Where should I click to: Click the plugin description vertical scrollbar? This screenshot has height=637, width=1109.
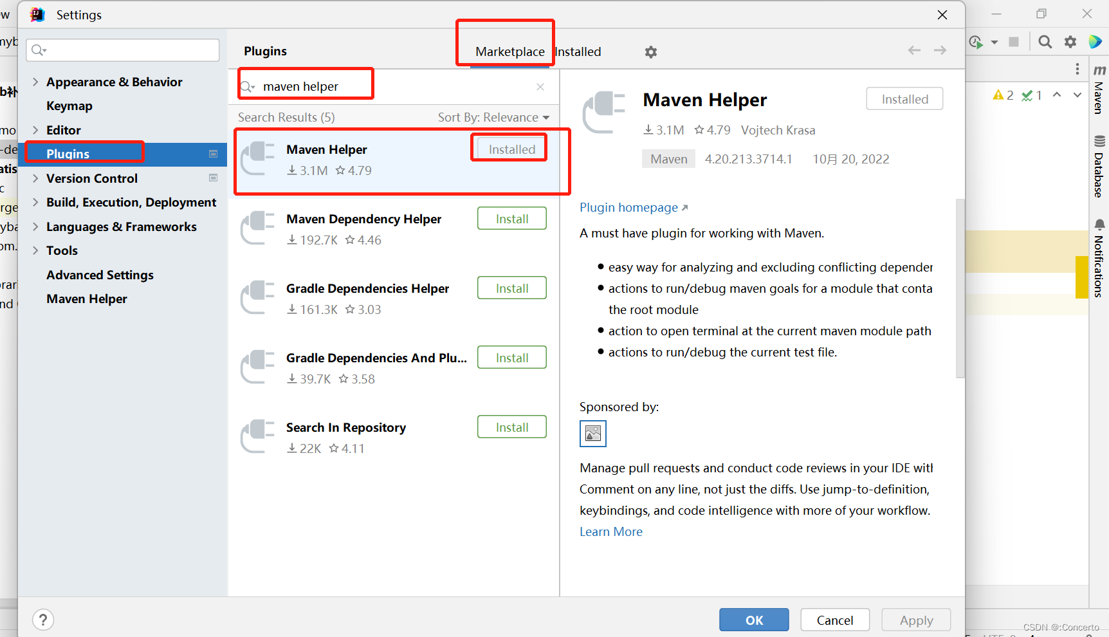point(960,288)
